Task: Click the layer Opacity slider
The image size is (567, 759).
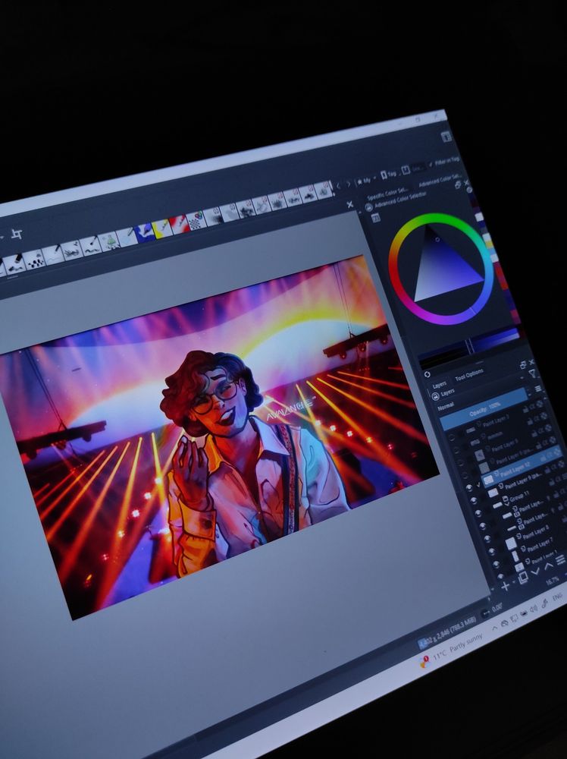Action: [485, 410]
